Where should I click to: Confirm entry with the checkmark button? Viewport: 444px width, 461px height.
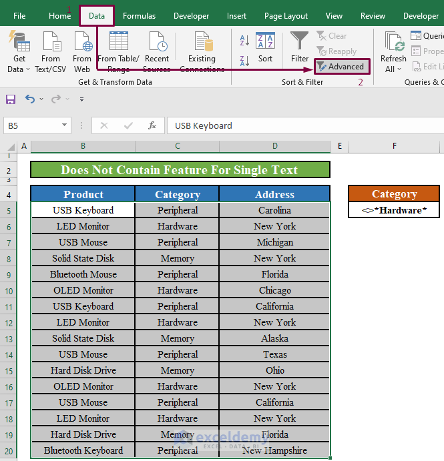tap(128, 126)
